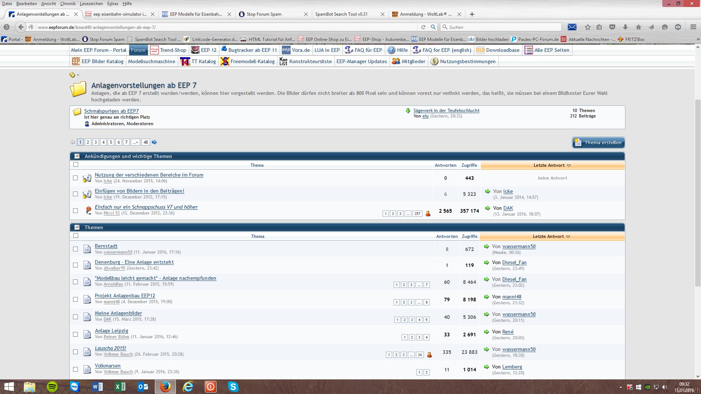This screenshot has height=394, width=701.
Task: Open the page jump dropdown in pagination
Action: point(135,142)
